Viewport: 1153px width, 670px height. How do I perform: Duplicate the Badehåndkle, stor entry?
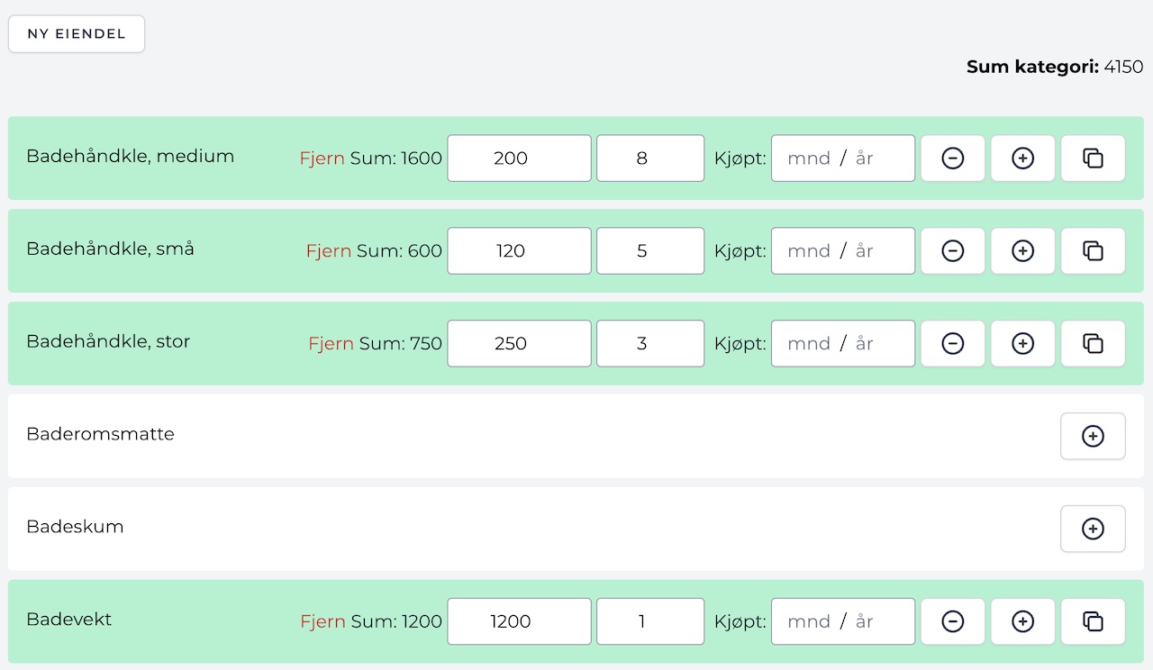(1093, 344)
